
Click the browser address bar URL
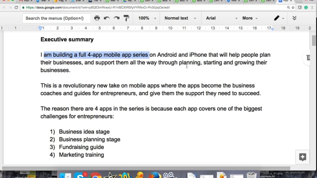98,7
